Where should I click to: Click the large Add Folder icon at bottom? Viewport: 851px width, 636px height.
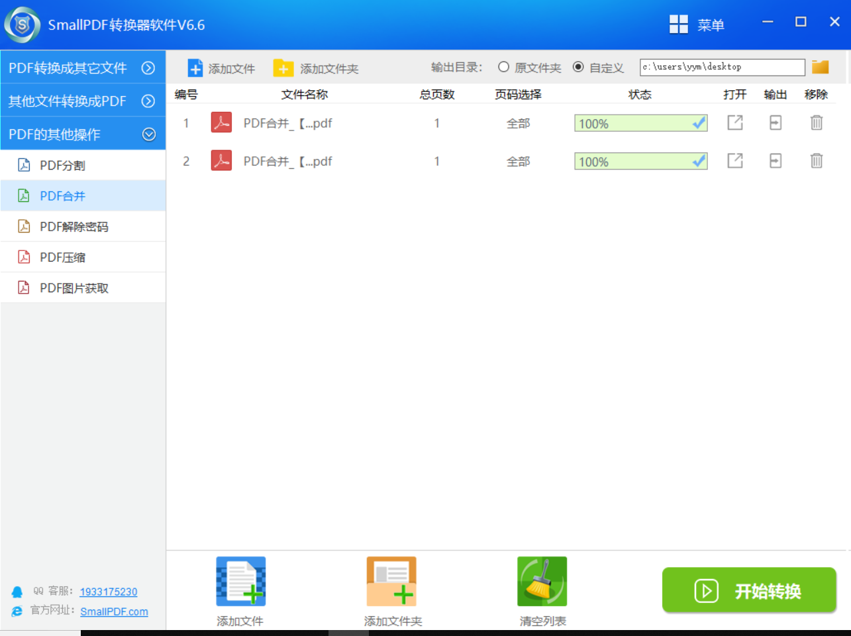pyautogui.click(x=391, y=582)
